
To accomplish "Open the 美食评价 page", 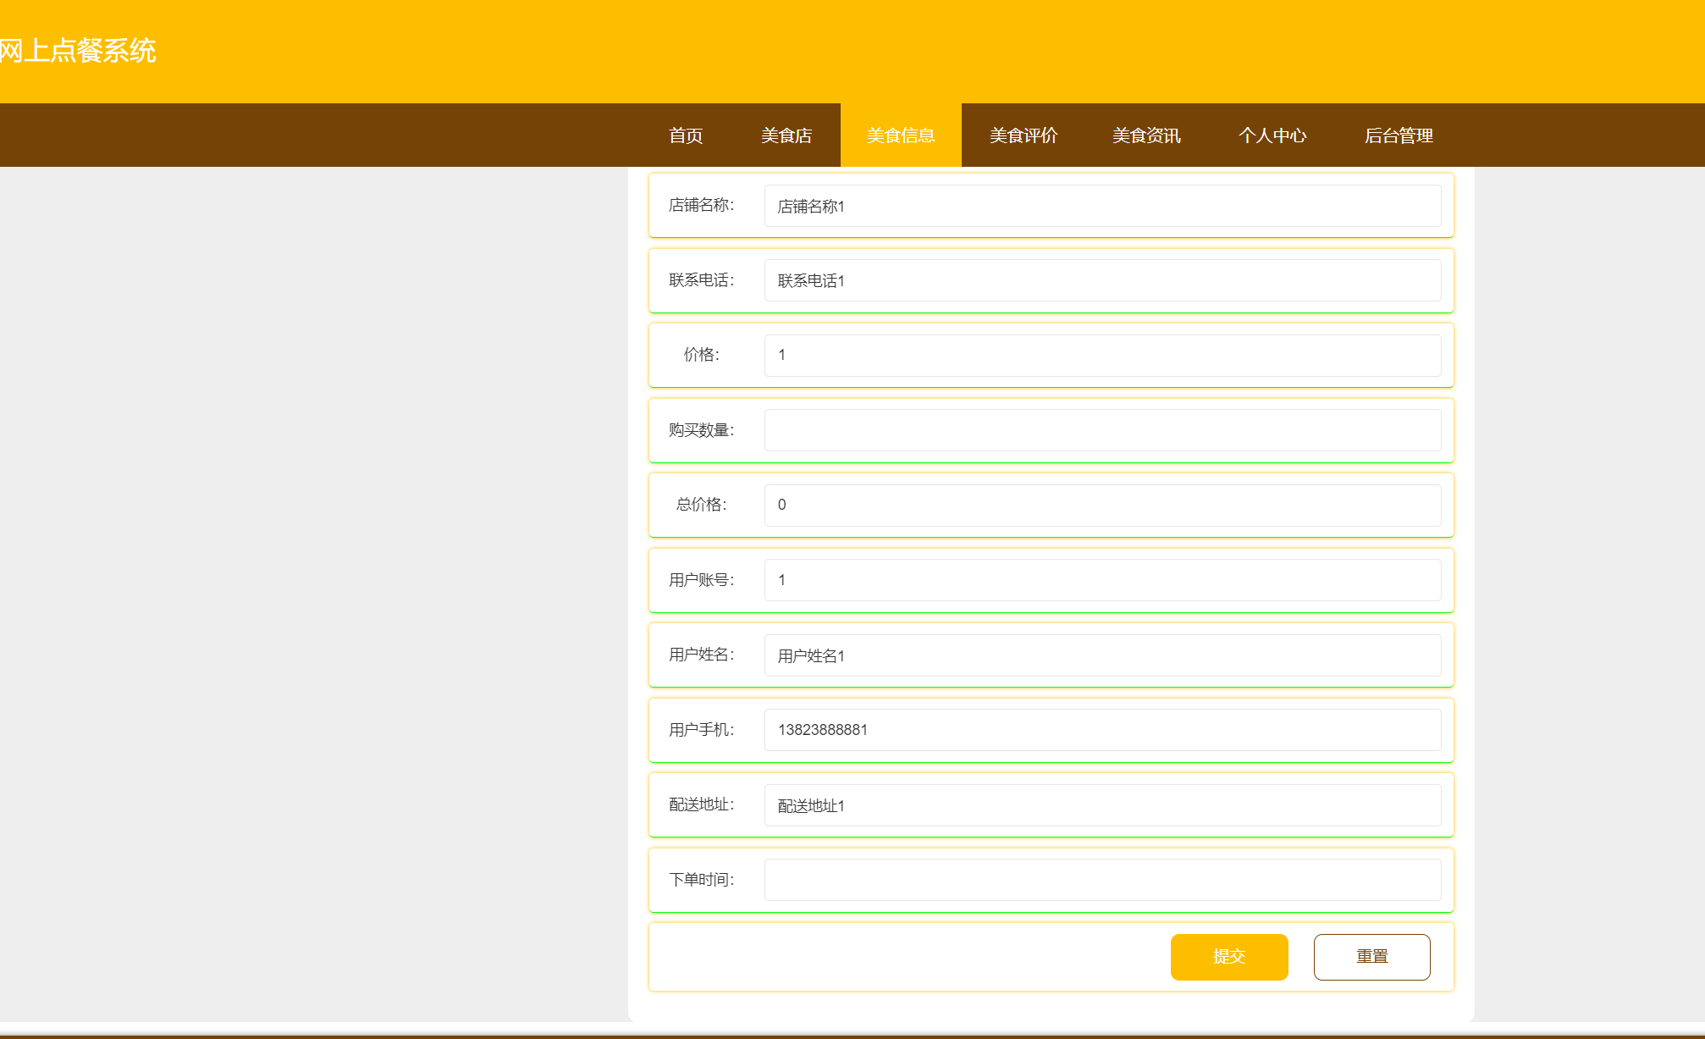I will (1023, 135).
